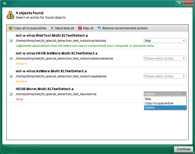Open the Skip action dropdown for RiskTool
This screenshot has width=195, height=154.
[165, 40]
